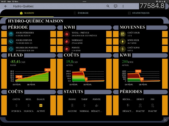Screen dimensions: 169x126
Task: Switch to the Énergie tab
Action: pyautogui.click(x=81, y=13)
